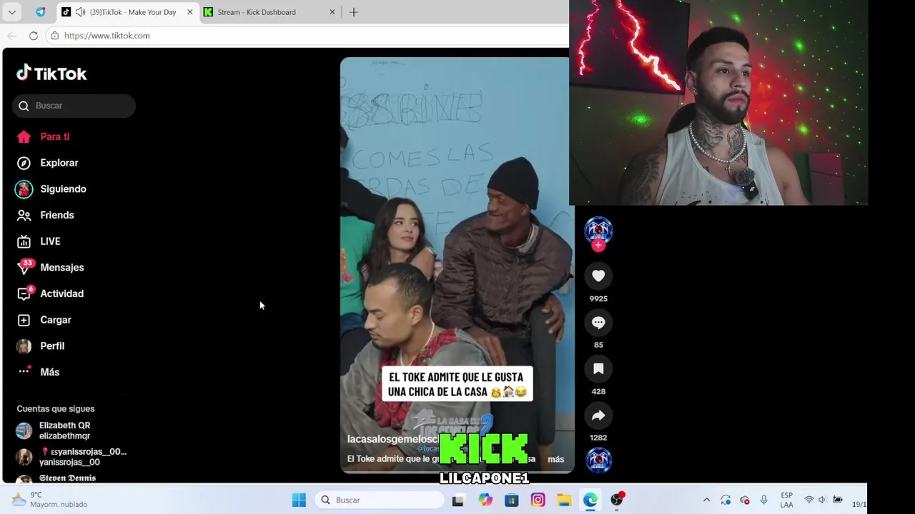Expand the Más menu
The height and width of the screenshot is (514, 915).
(x=39, y=372)
